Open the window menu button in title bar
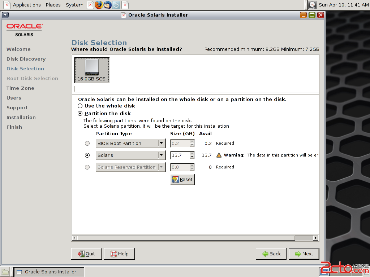Viewport: 370px width, 277px height. coord(5,15)
